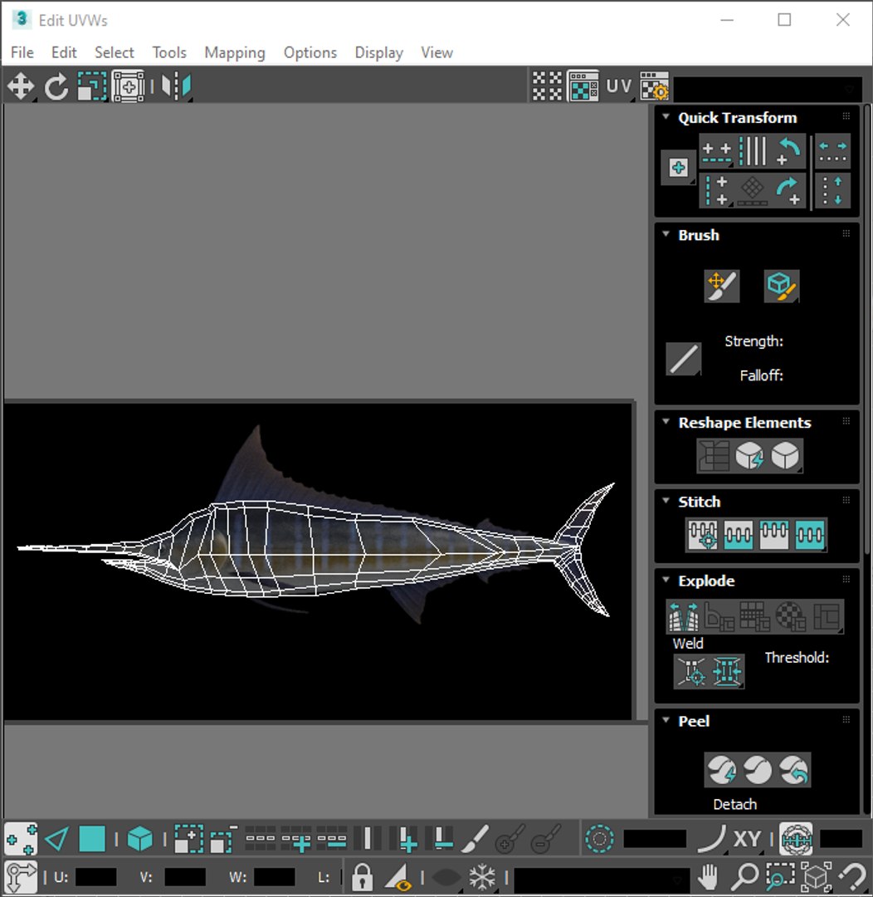Image resolution: width=873 pixels, height=897 pixels.
Task: Select the Rotate tool
Action: [56, 87]
